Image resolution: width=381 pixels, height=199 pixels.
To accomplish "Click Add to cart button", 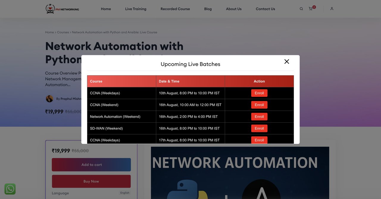I will (x=91, y=165).
